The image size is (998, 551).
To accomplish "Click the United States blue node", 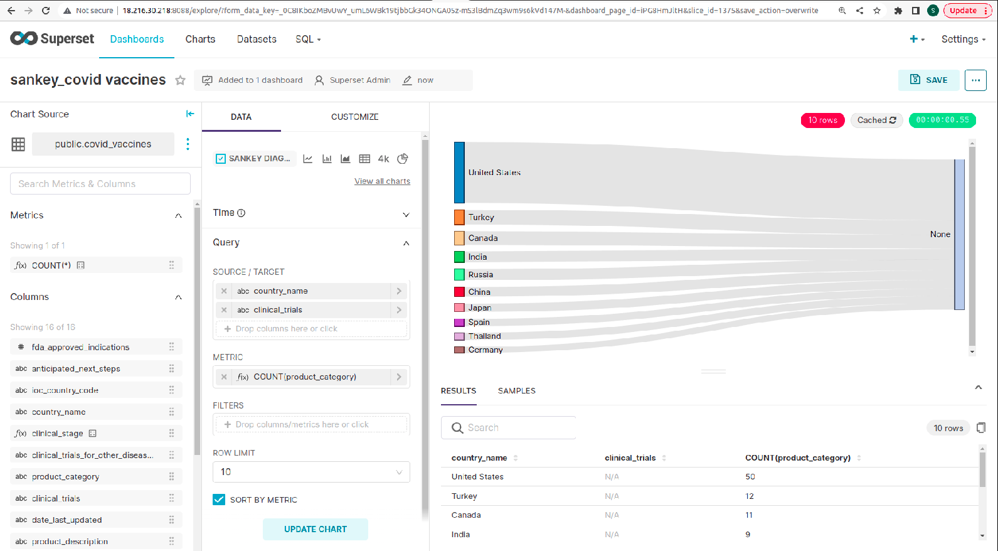I will coord(459,173).
